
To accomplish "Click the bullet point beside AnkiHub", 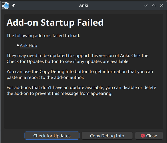I will tap(18, 45).
